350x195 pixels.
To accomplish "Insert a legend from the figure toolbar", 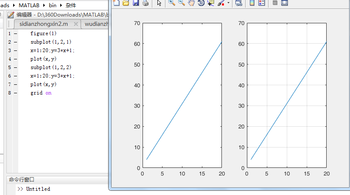I will pos(261,3).
